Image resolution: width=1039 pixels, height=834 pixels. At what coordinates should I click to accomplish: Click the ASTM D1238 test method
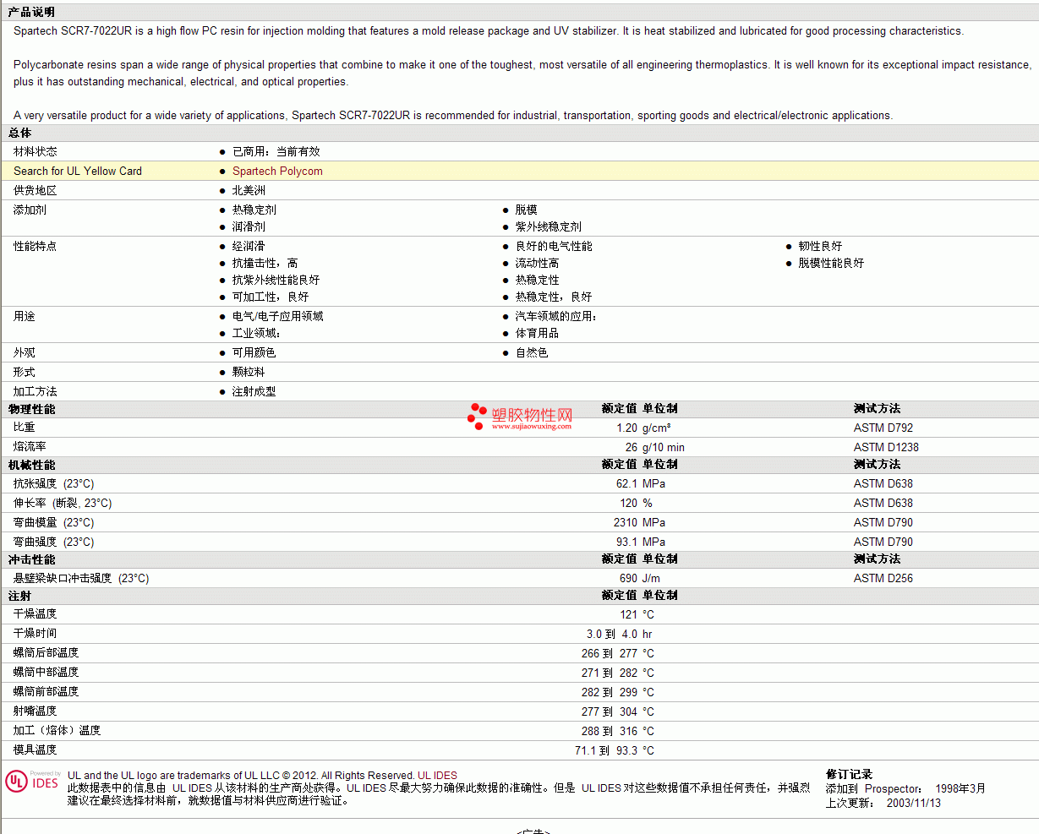[x=886, y=447]
